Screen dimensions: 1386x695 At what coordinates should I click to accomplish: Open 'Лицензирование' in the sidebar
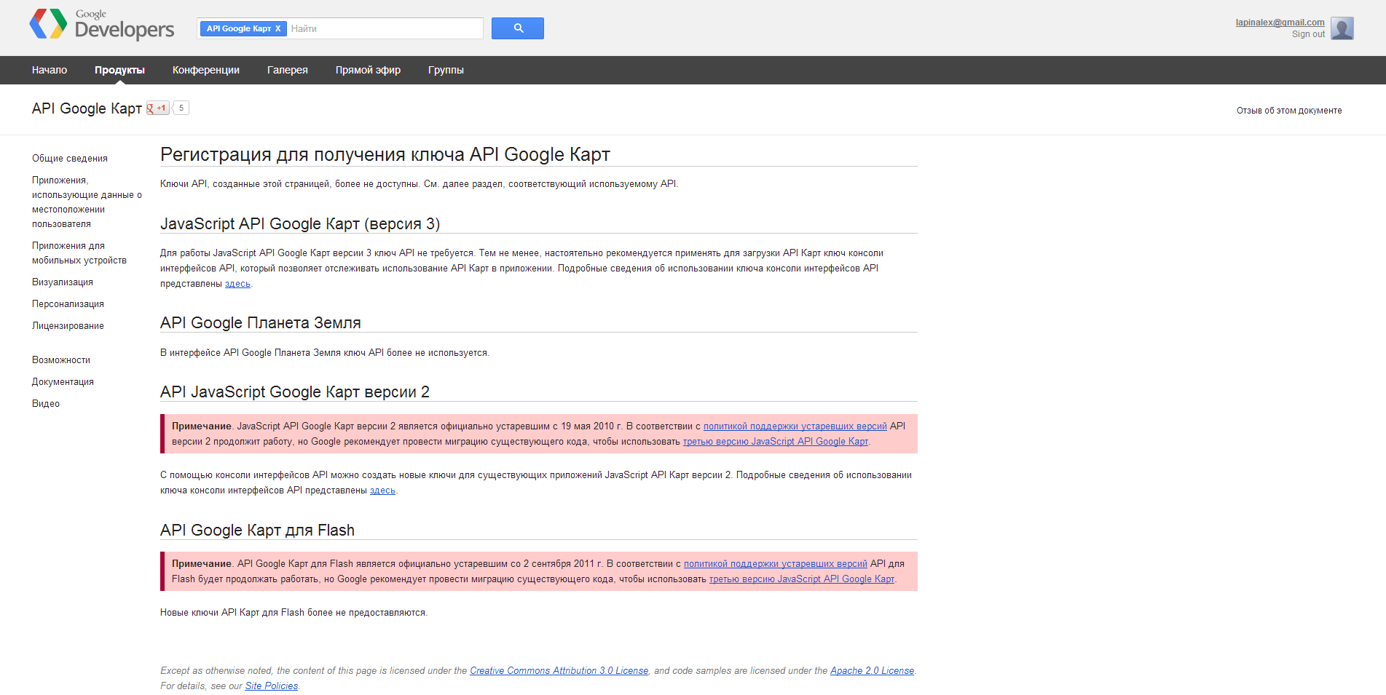tap(68, 325)
